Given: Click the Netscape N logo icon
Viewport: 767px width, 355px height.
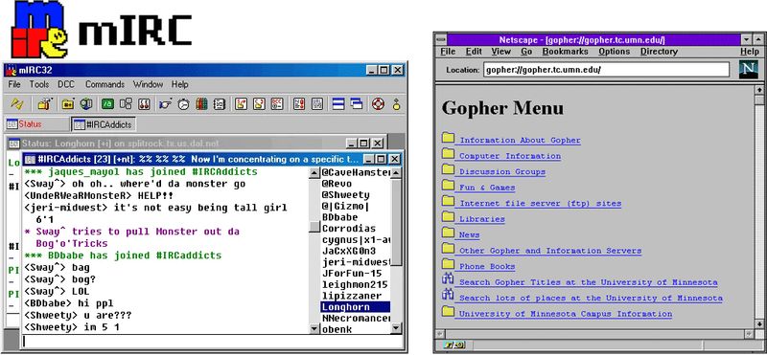Looking at the screenshot, I should pyautogui.click(x=748, y=69).
